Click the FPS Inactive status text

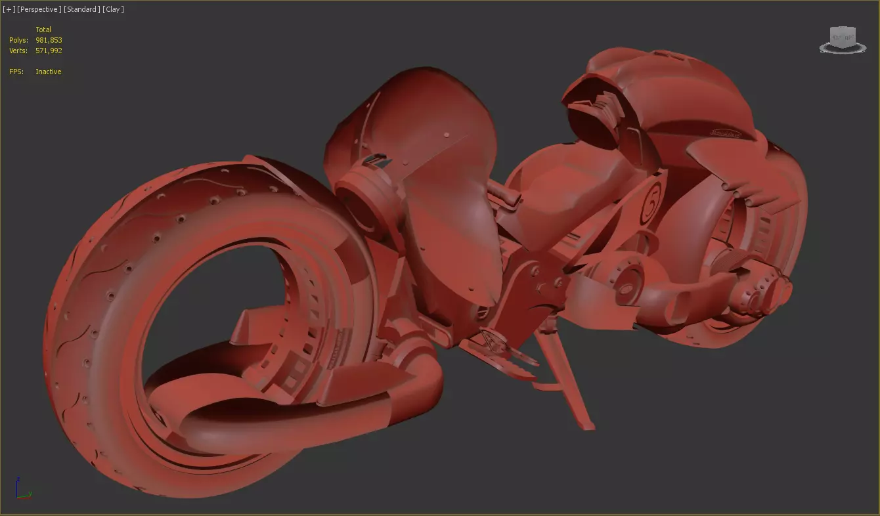click(49, 72)
